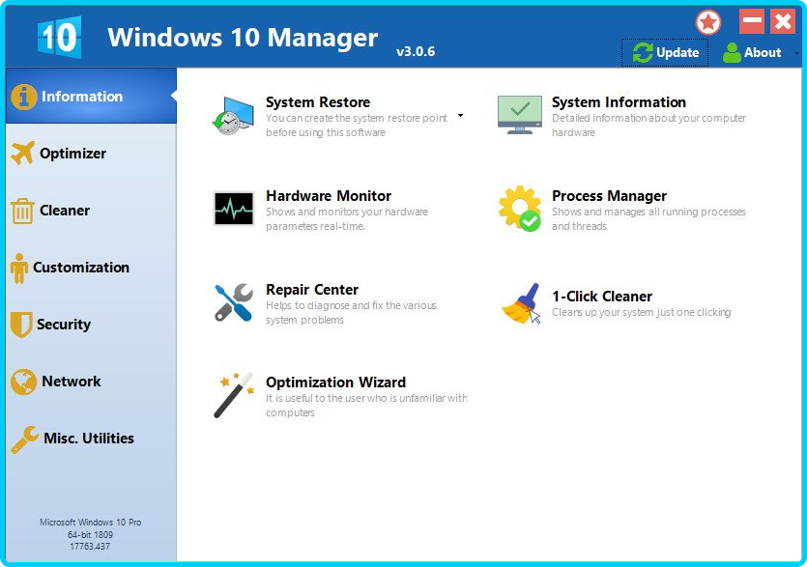Switch to the Optimizer tab
The image size is (807, 567).
tap(72, 154)
